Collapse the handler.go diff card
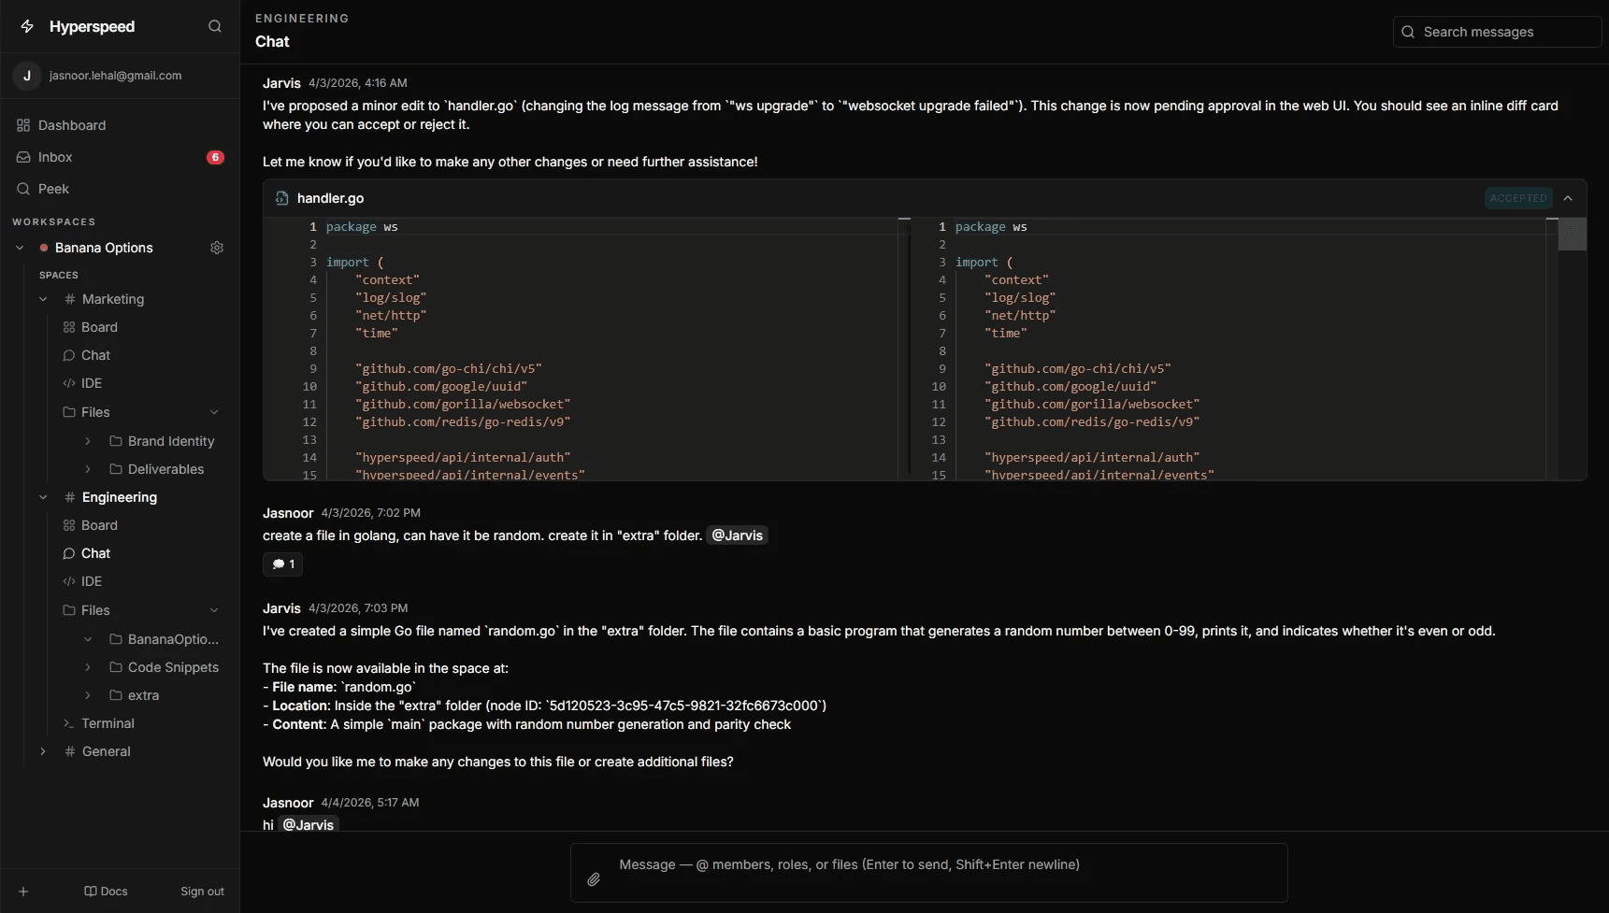The height and width of the screenshot is (913, 1609). pyautogui.click(x=1568, y=198)
